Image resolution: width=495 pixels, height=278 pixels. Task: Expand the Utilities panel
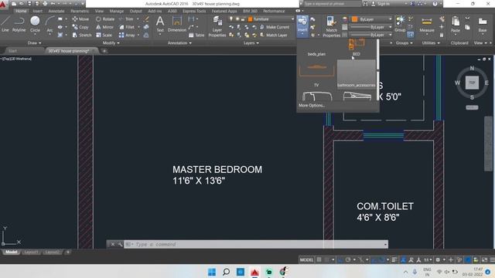coord(431,43)
